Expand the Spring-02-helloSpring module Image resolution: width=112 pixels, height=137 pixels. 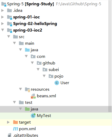(3, 24)
